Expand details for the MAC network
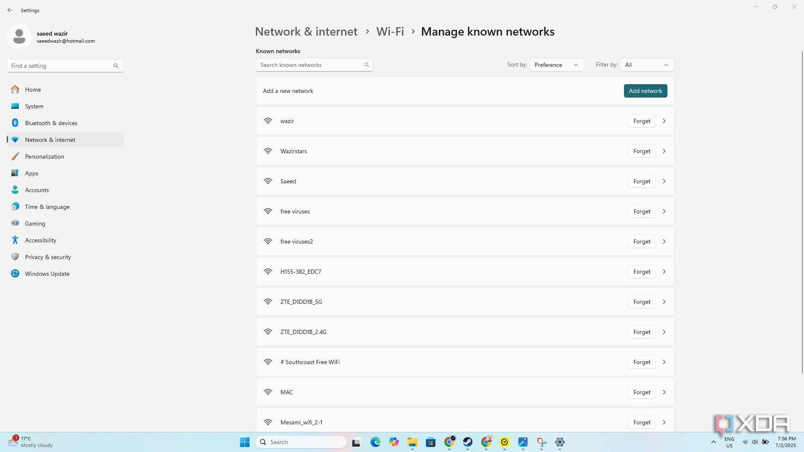This screenshot has height=452, width=804. 664,392
